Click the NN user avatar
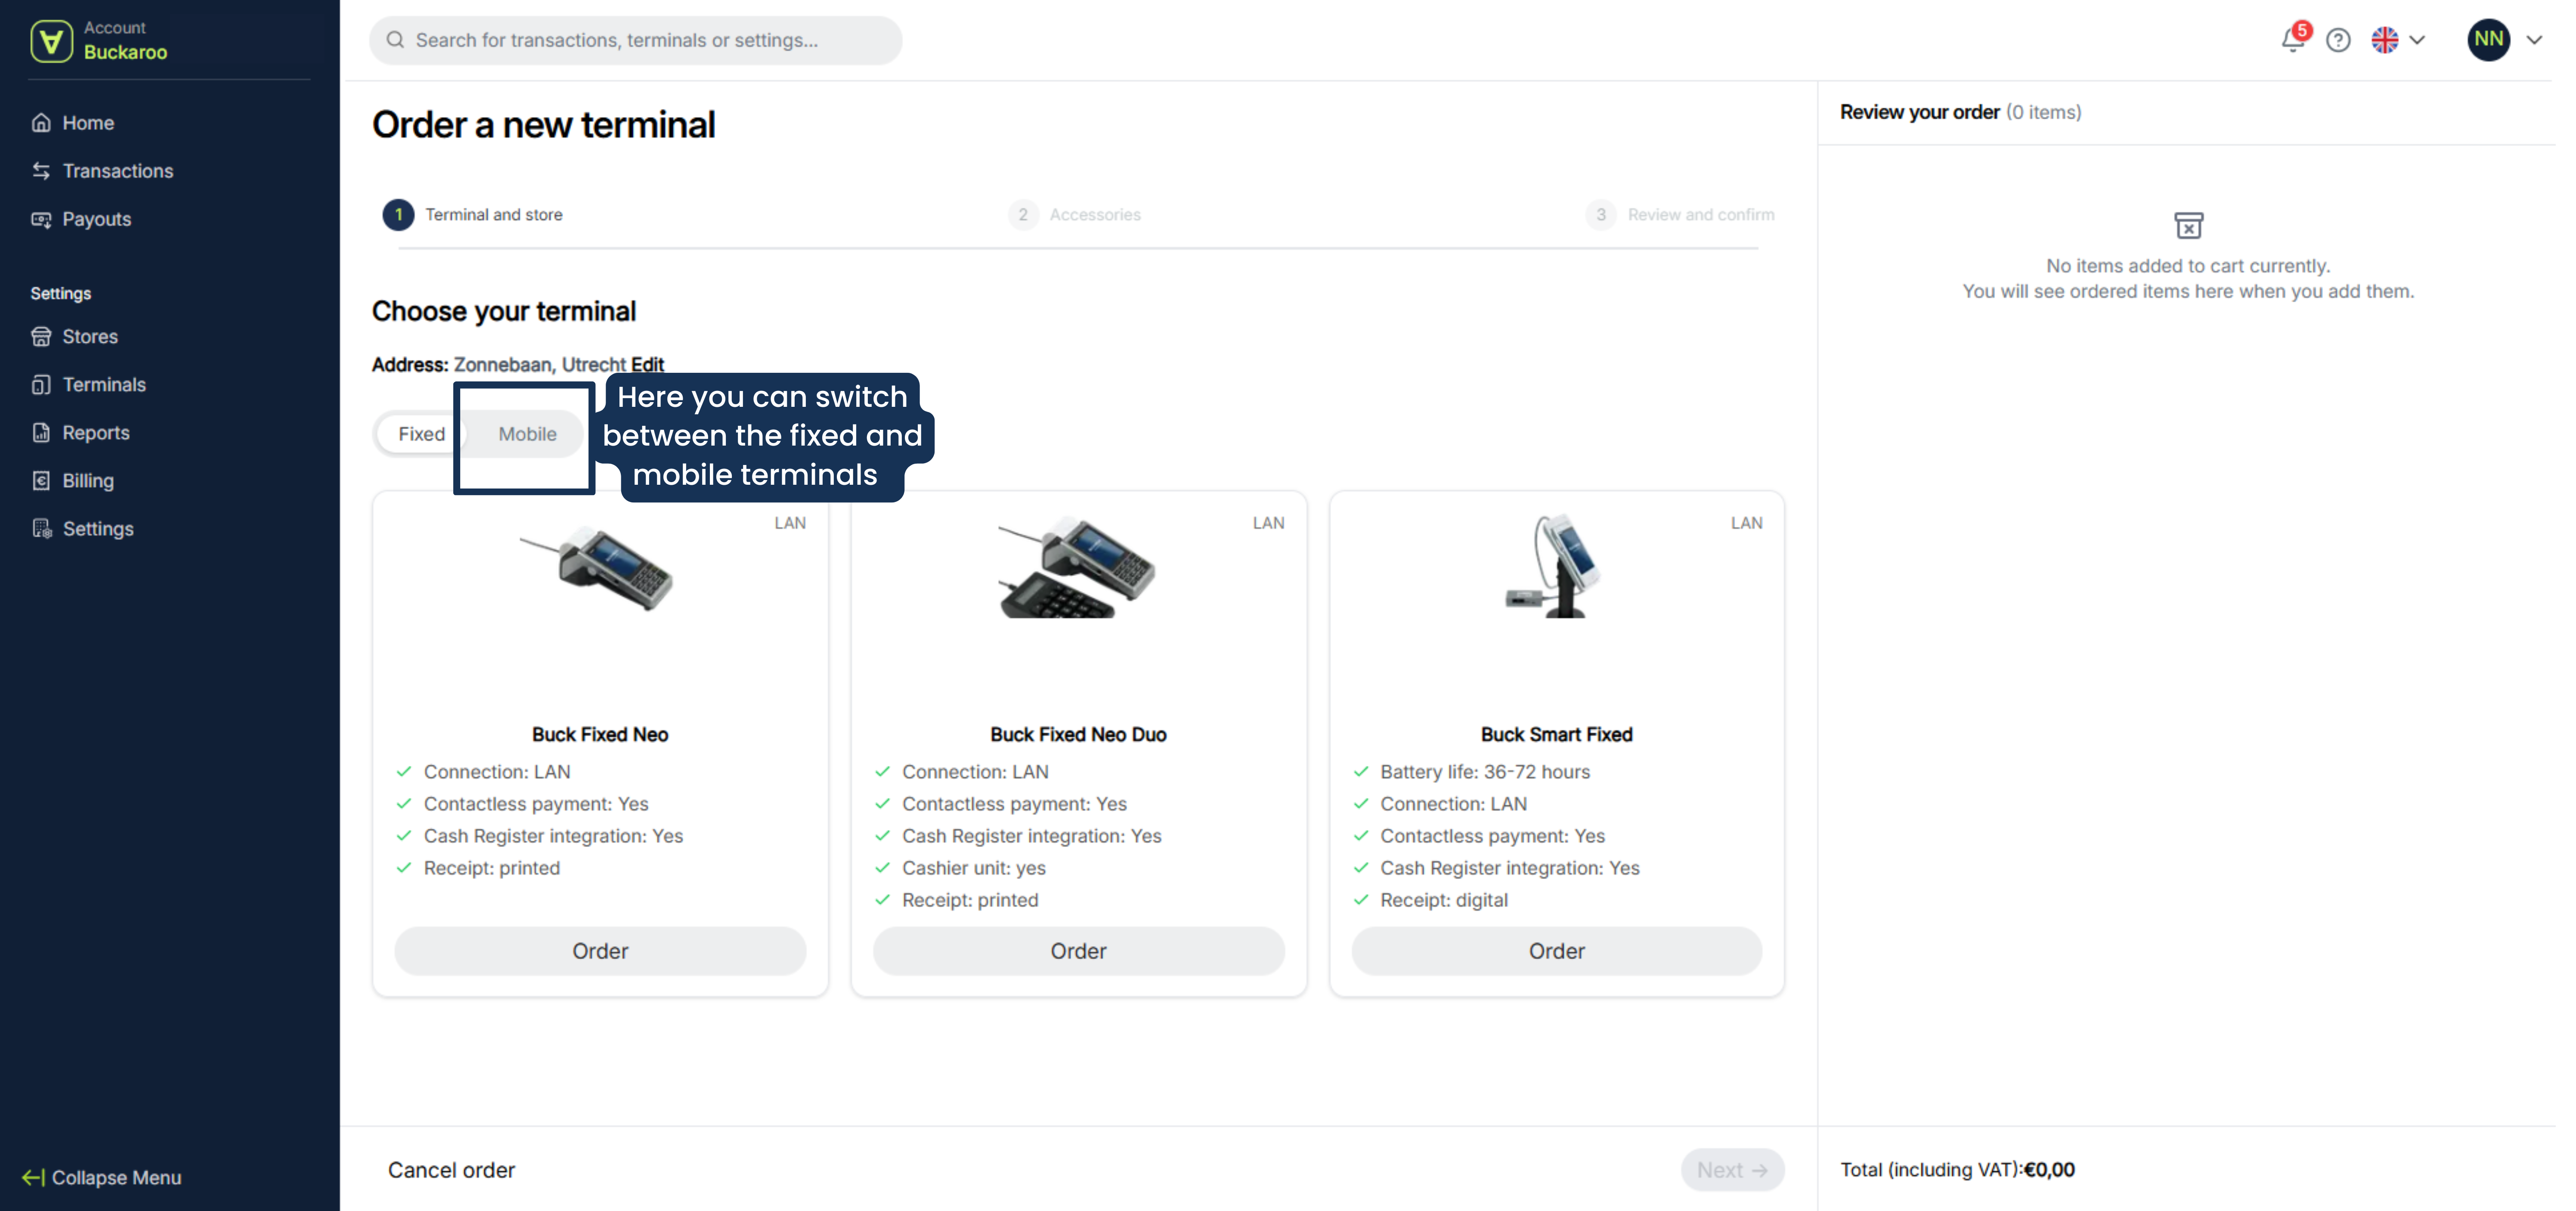Viewport: 2576px width, 1211px height. coord(2489,40)
